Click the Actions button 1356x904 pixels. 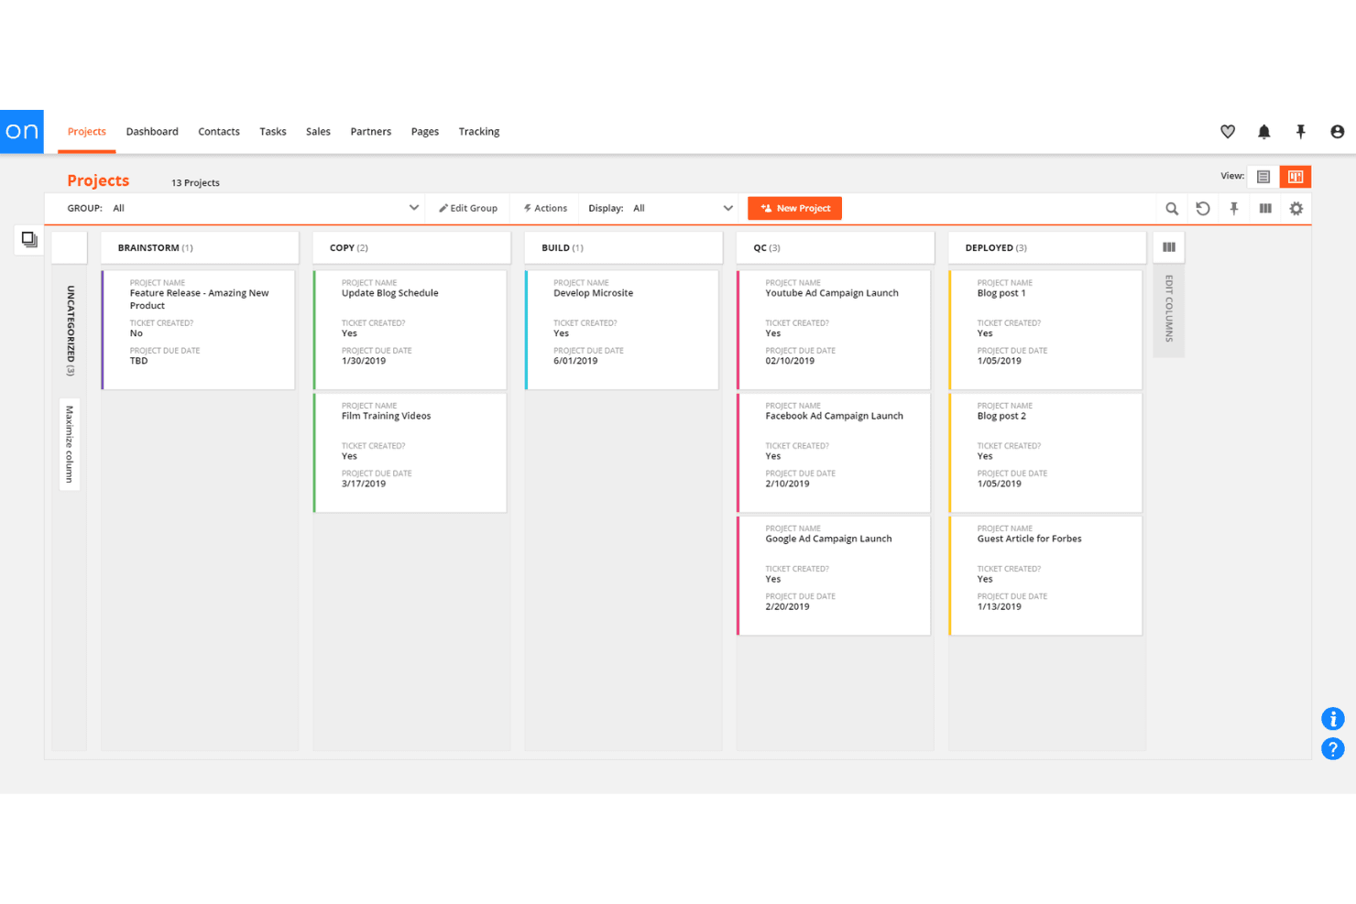545,209
